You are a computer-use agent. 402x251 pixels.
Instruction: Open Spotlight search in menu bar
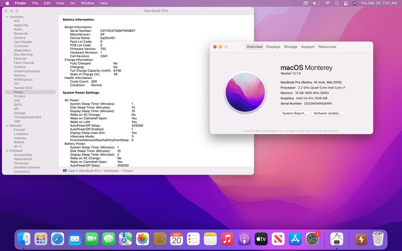pyautogui.click(x=336, y=3)
